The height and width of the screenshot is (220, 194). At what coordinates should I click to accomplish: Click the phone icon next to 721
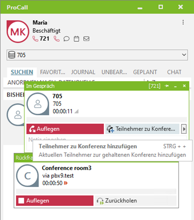click(35, 39)
